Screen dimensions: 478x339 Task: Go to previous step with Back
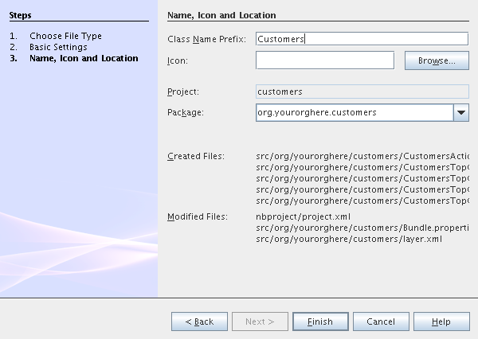point(199,321)
